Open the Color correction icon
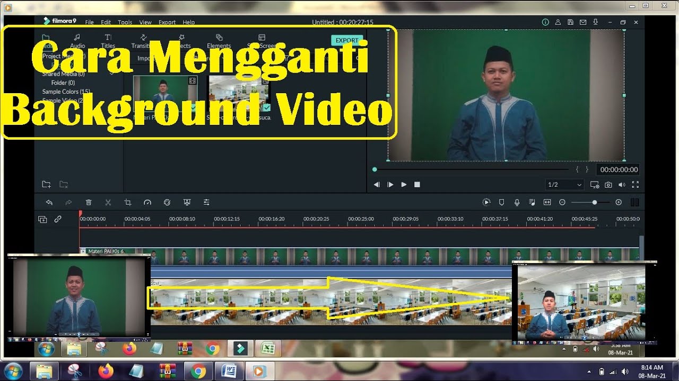 pyautogui.click(x=167, y=202)
